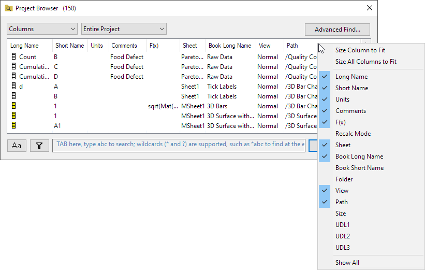Sort by the Short Name column header
The image size is (425, 270).
[x=69, y=46]
